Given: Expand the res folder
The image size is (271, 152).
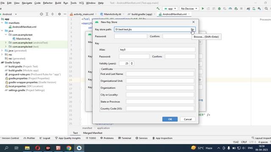Looking at the screenshot, I should click(2, 54).
